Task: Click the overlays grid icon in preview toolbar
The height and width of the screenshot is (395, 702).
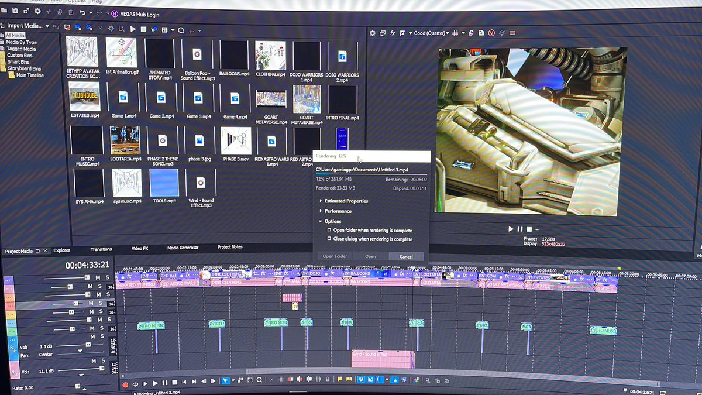Action: (455, 33)
